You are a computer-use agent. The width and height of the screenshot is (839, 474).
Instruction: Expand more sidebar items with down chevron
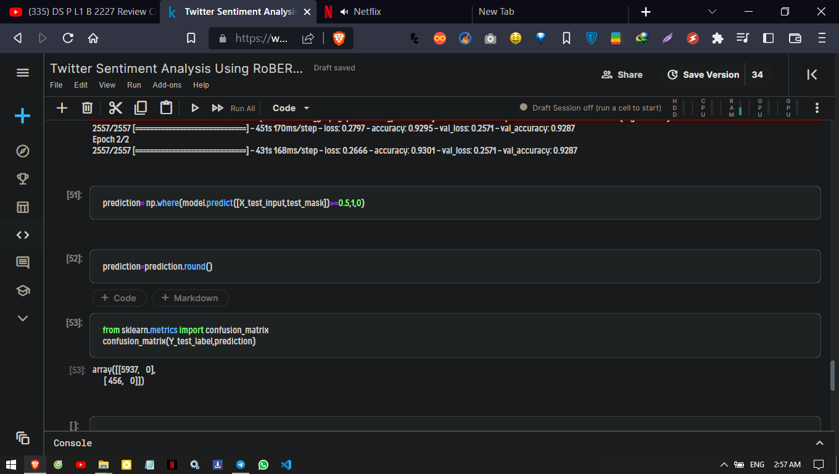(x=23, y=318)
